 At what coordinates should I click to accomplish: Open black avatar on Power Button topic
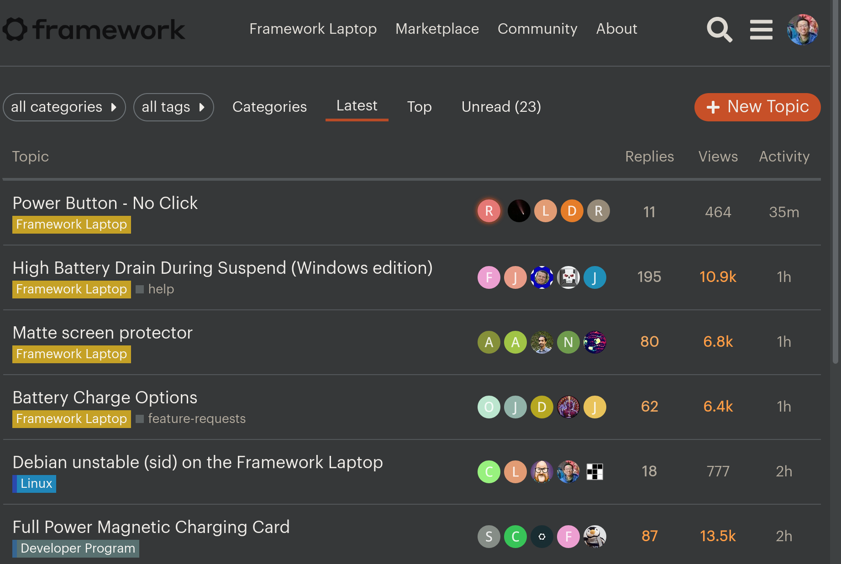(519, 211)
